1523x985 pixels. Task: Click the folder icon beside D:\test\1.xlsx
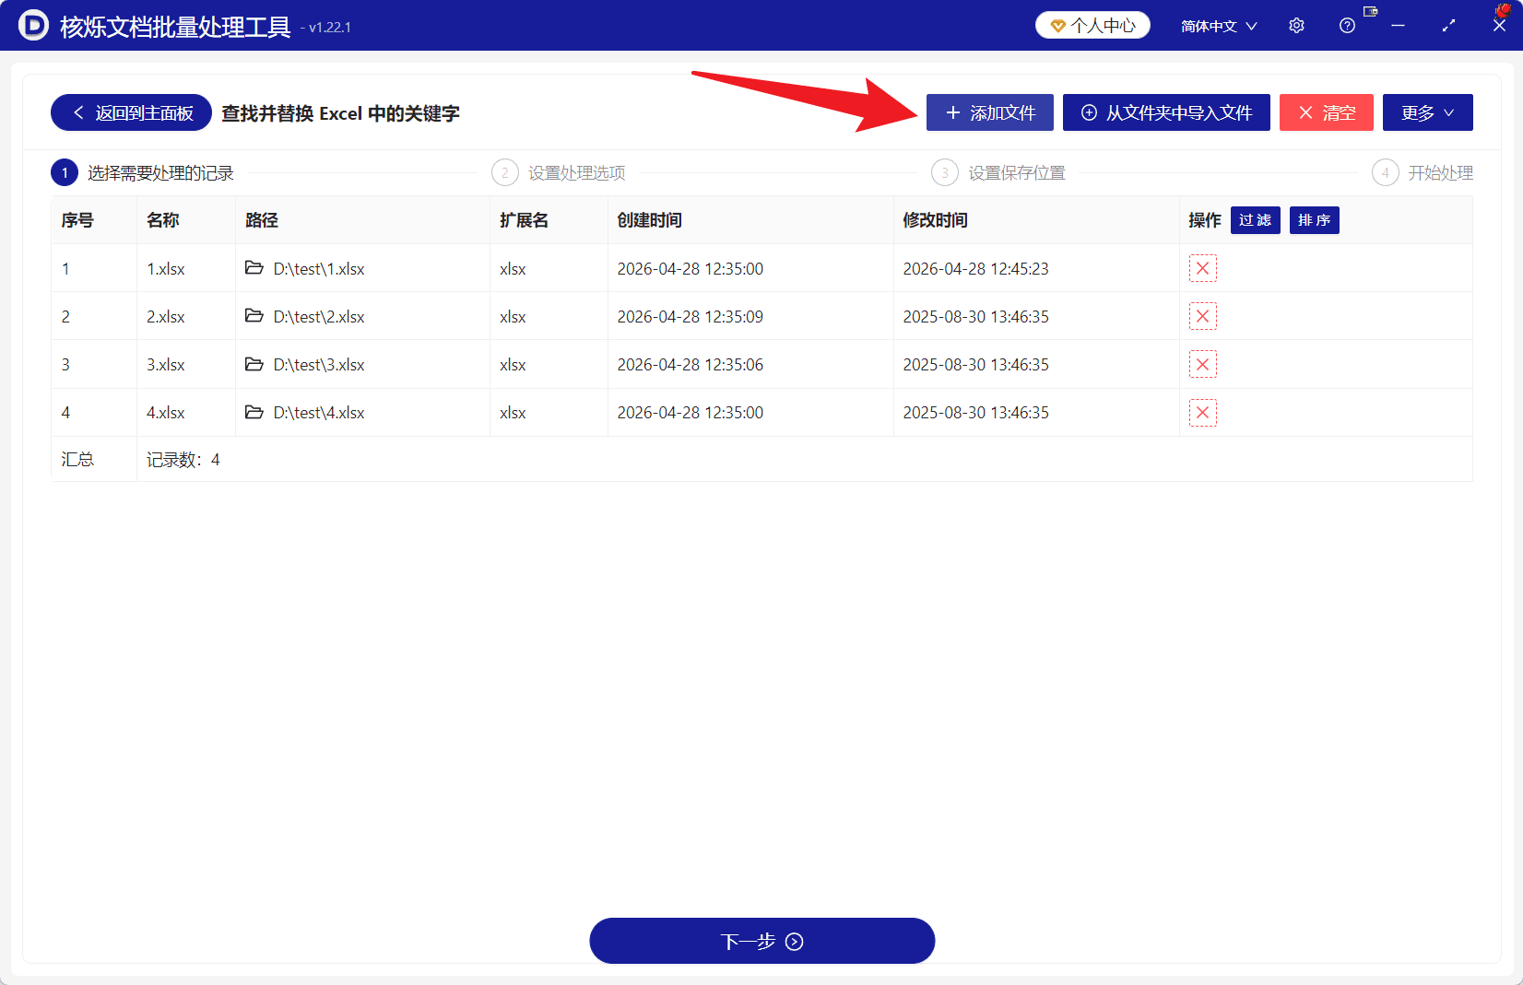coord(254,268)
